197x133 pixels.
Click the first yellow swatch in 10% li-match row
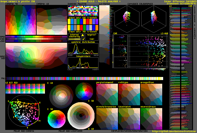69,22
